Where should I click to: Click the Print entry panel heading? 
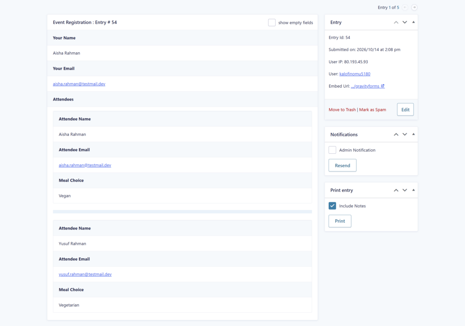click(x=341, y=191)
